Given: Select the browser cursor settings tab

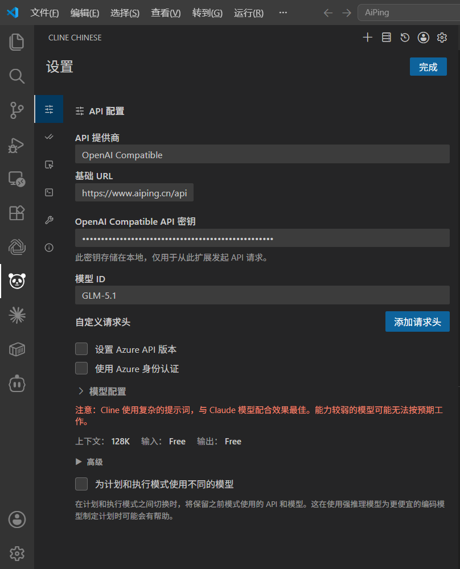Looking at the screenshot, I should pos(49,164).
